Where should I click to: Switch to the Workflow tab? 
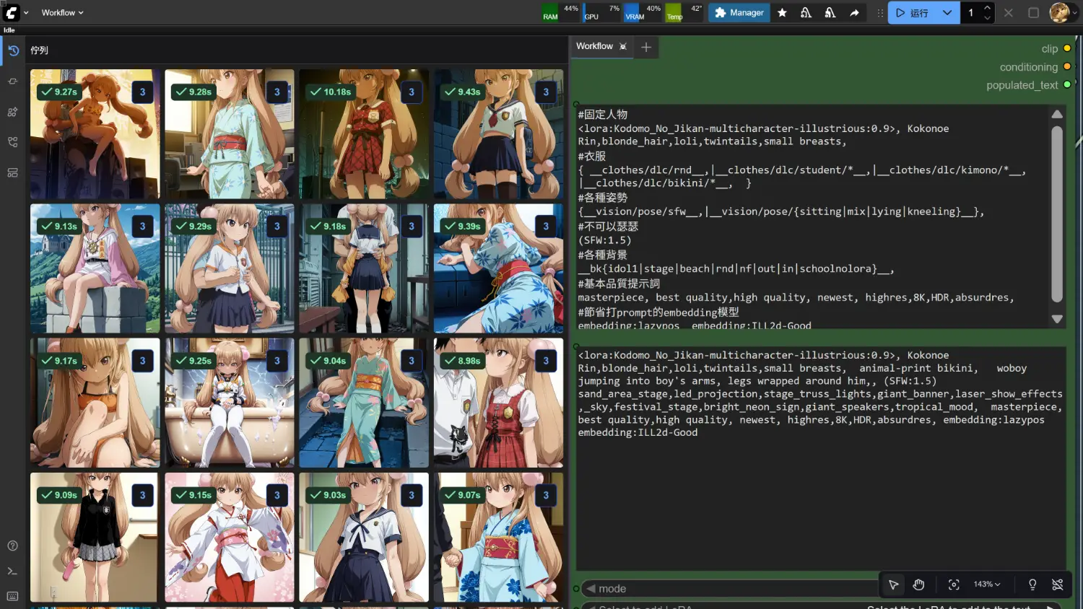point(594,46)
